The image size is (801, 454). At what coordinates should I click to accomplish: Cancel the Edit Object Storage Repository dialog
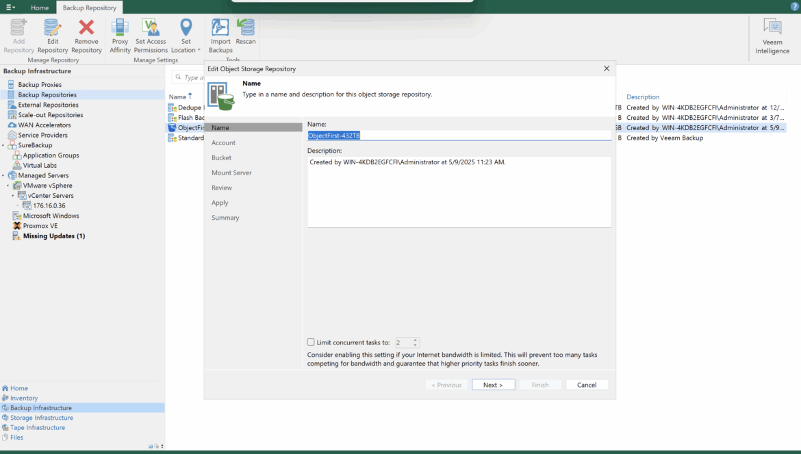coord(587,385)
